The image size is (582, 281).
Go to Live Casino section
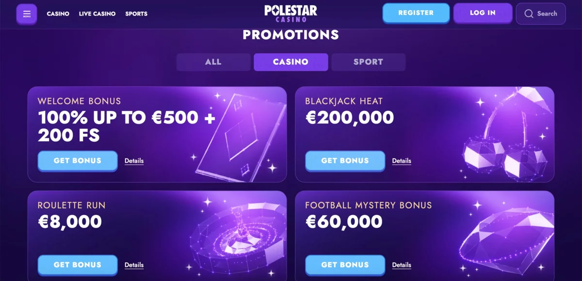tap(97, 14)
